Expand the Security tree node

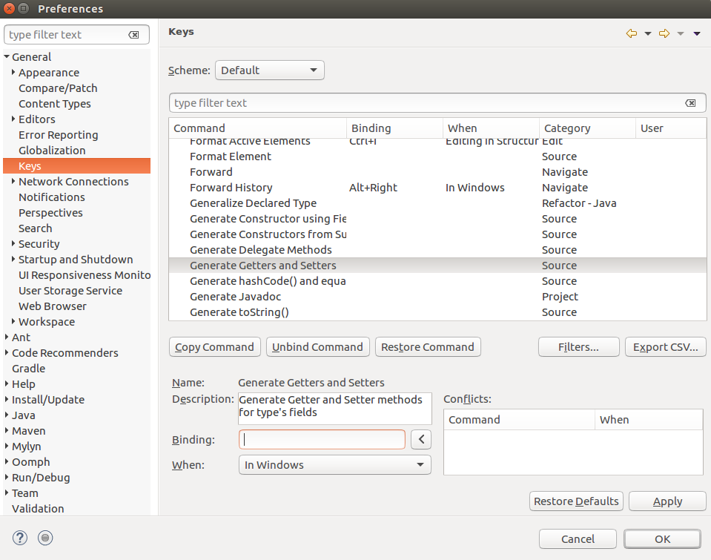(13, 244)
